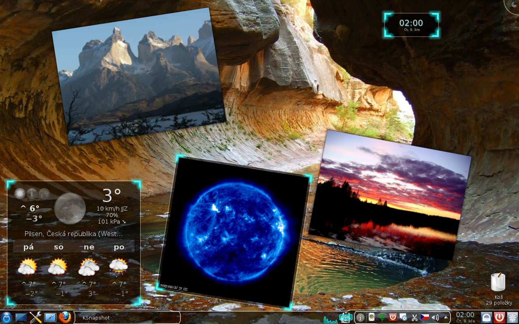The image size is (519, 324).
Task: Click the system tray info notifications icon
Action: click(x=360, y=318)
